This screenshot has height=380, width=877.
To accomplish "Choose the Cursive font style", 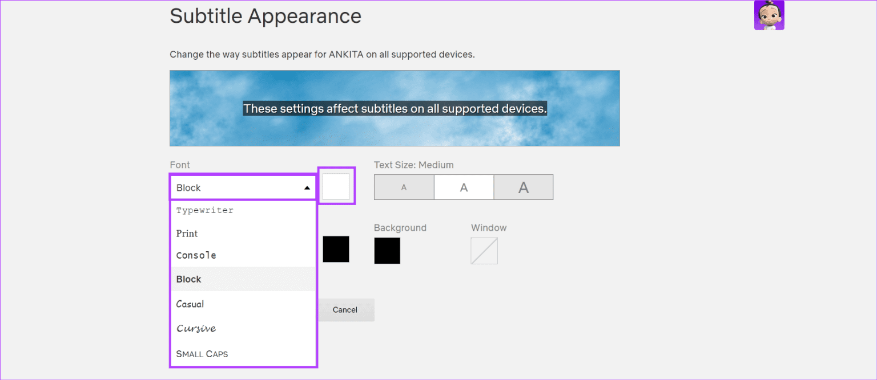I will coord(196,328).
